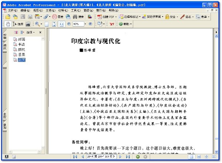Open the 文档 menu
Image resolution: width=222 pixels, height=163 pixels.
pyautogui.click(x=50, y=10)
